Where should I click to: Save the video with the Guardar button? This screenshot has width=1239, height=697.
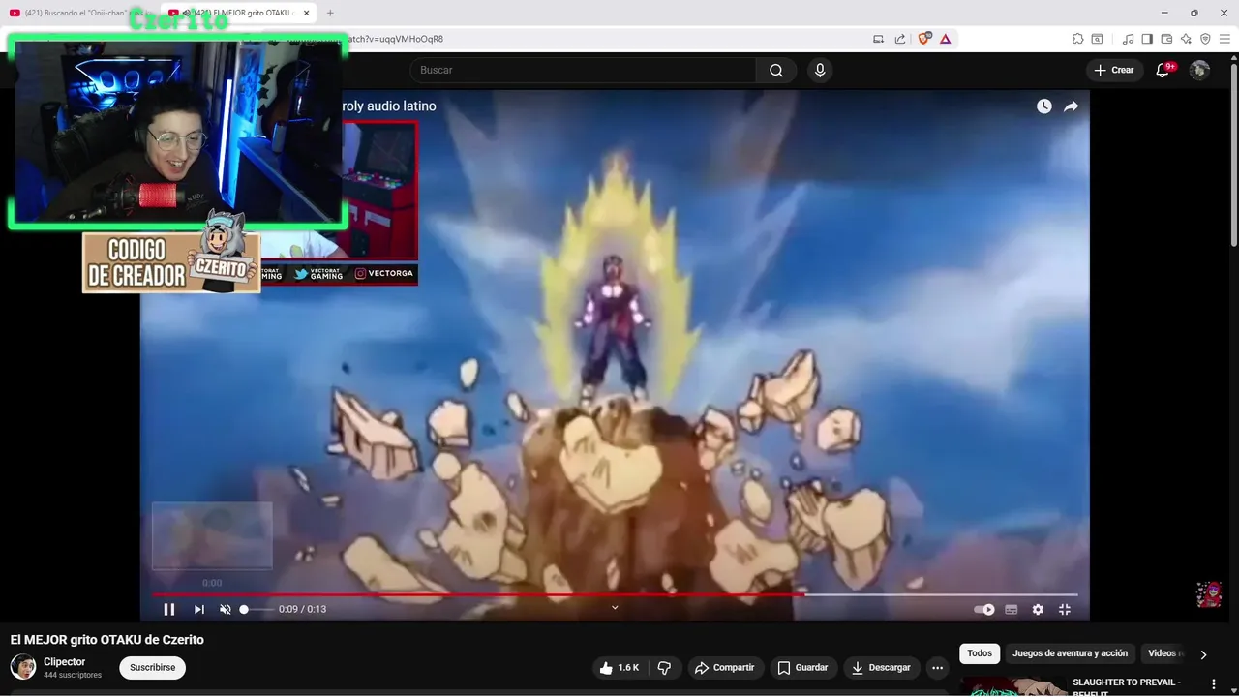pyautogui.click(x=803, y=668)
